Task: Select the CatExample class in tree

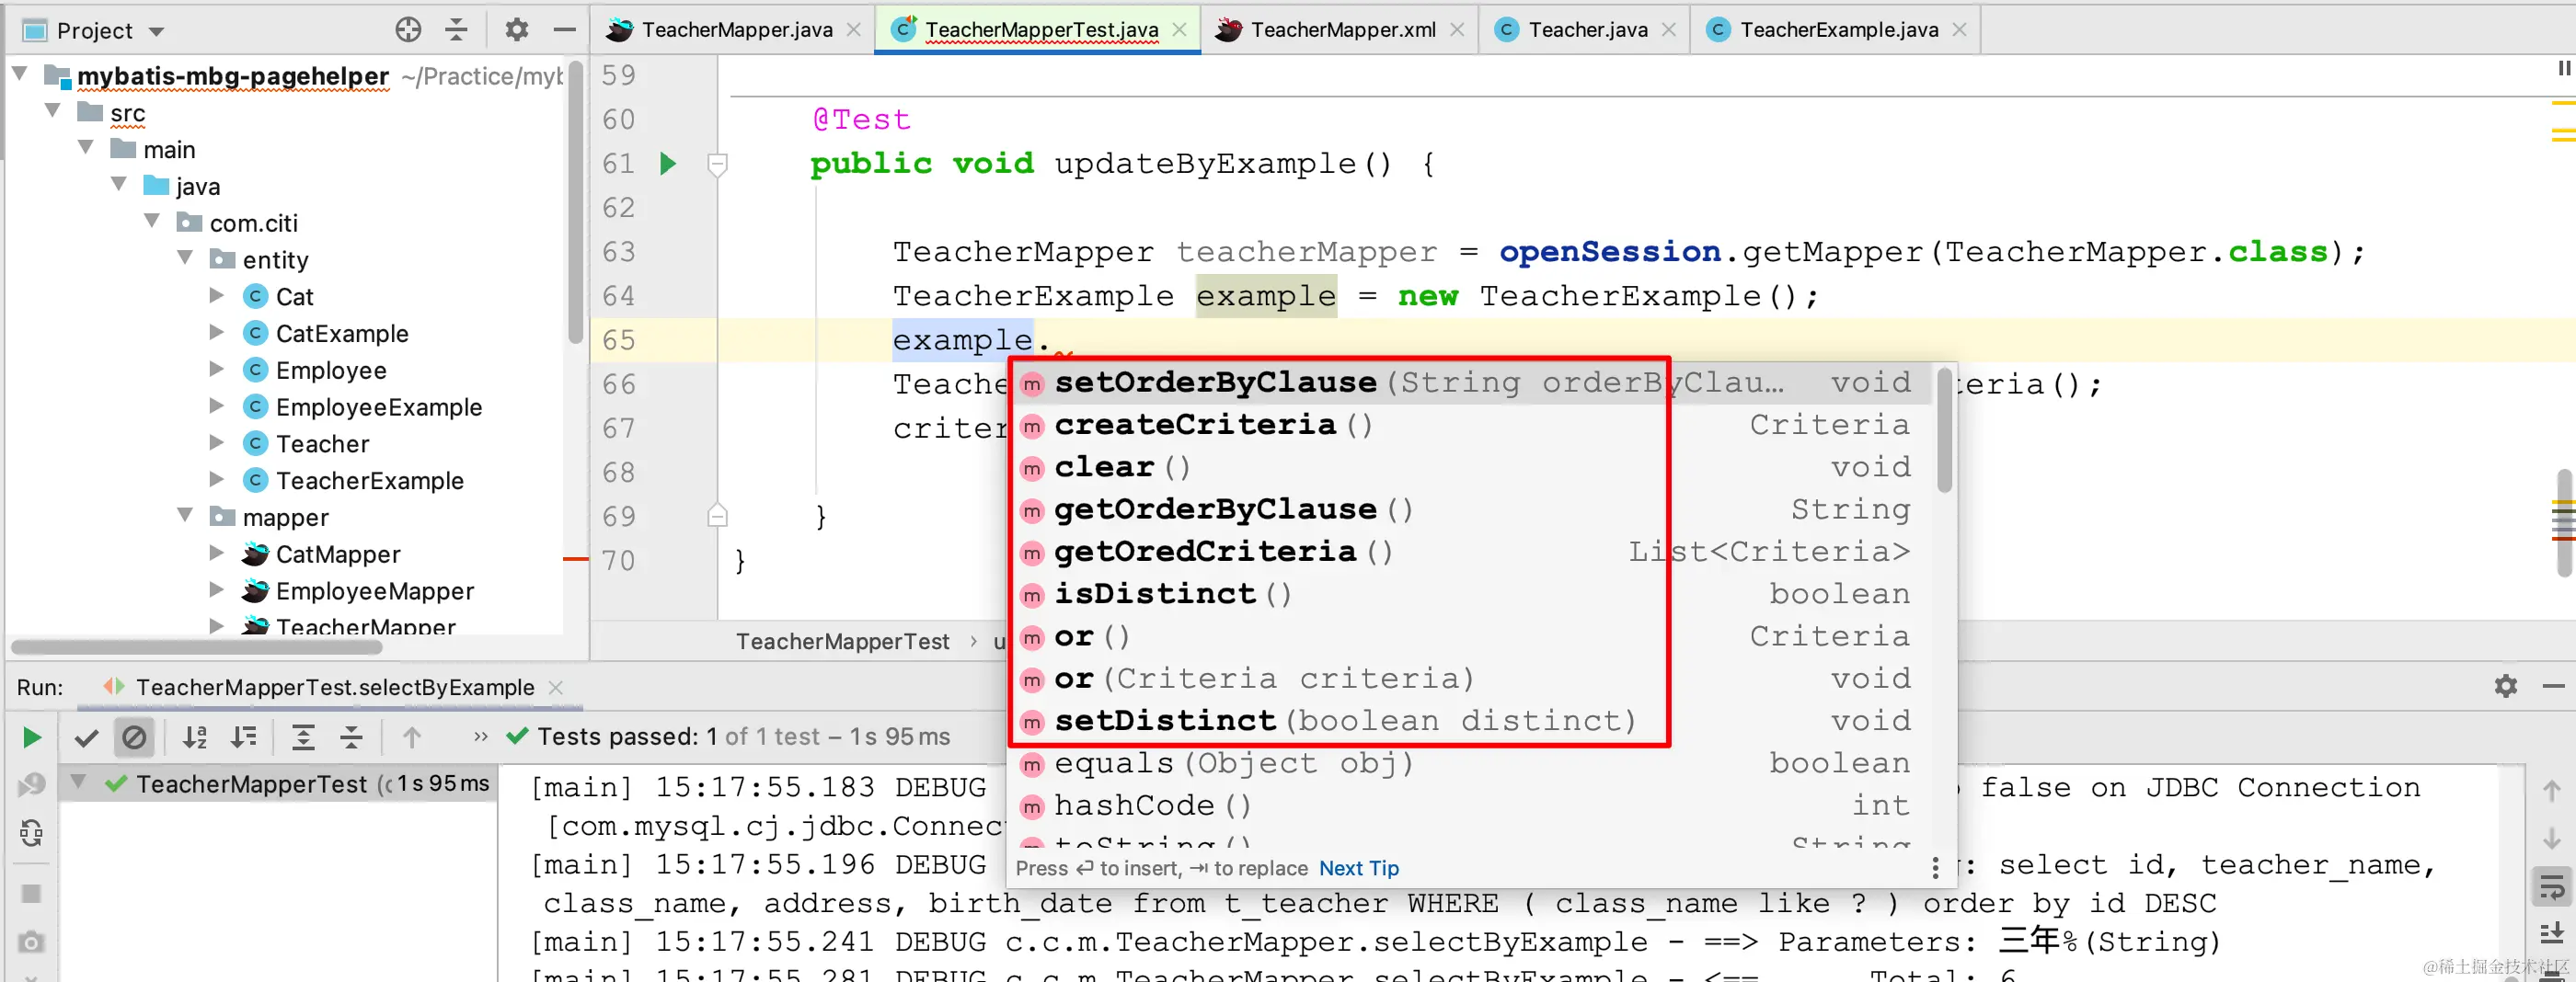Action: click(x=342, y=333)
